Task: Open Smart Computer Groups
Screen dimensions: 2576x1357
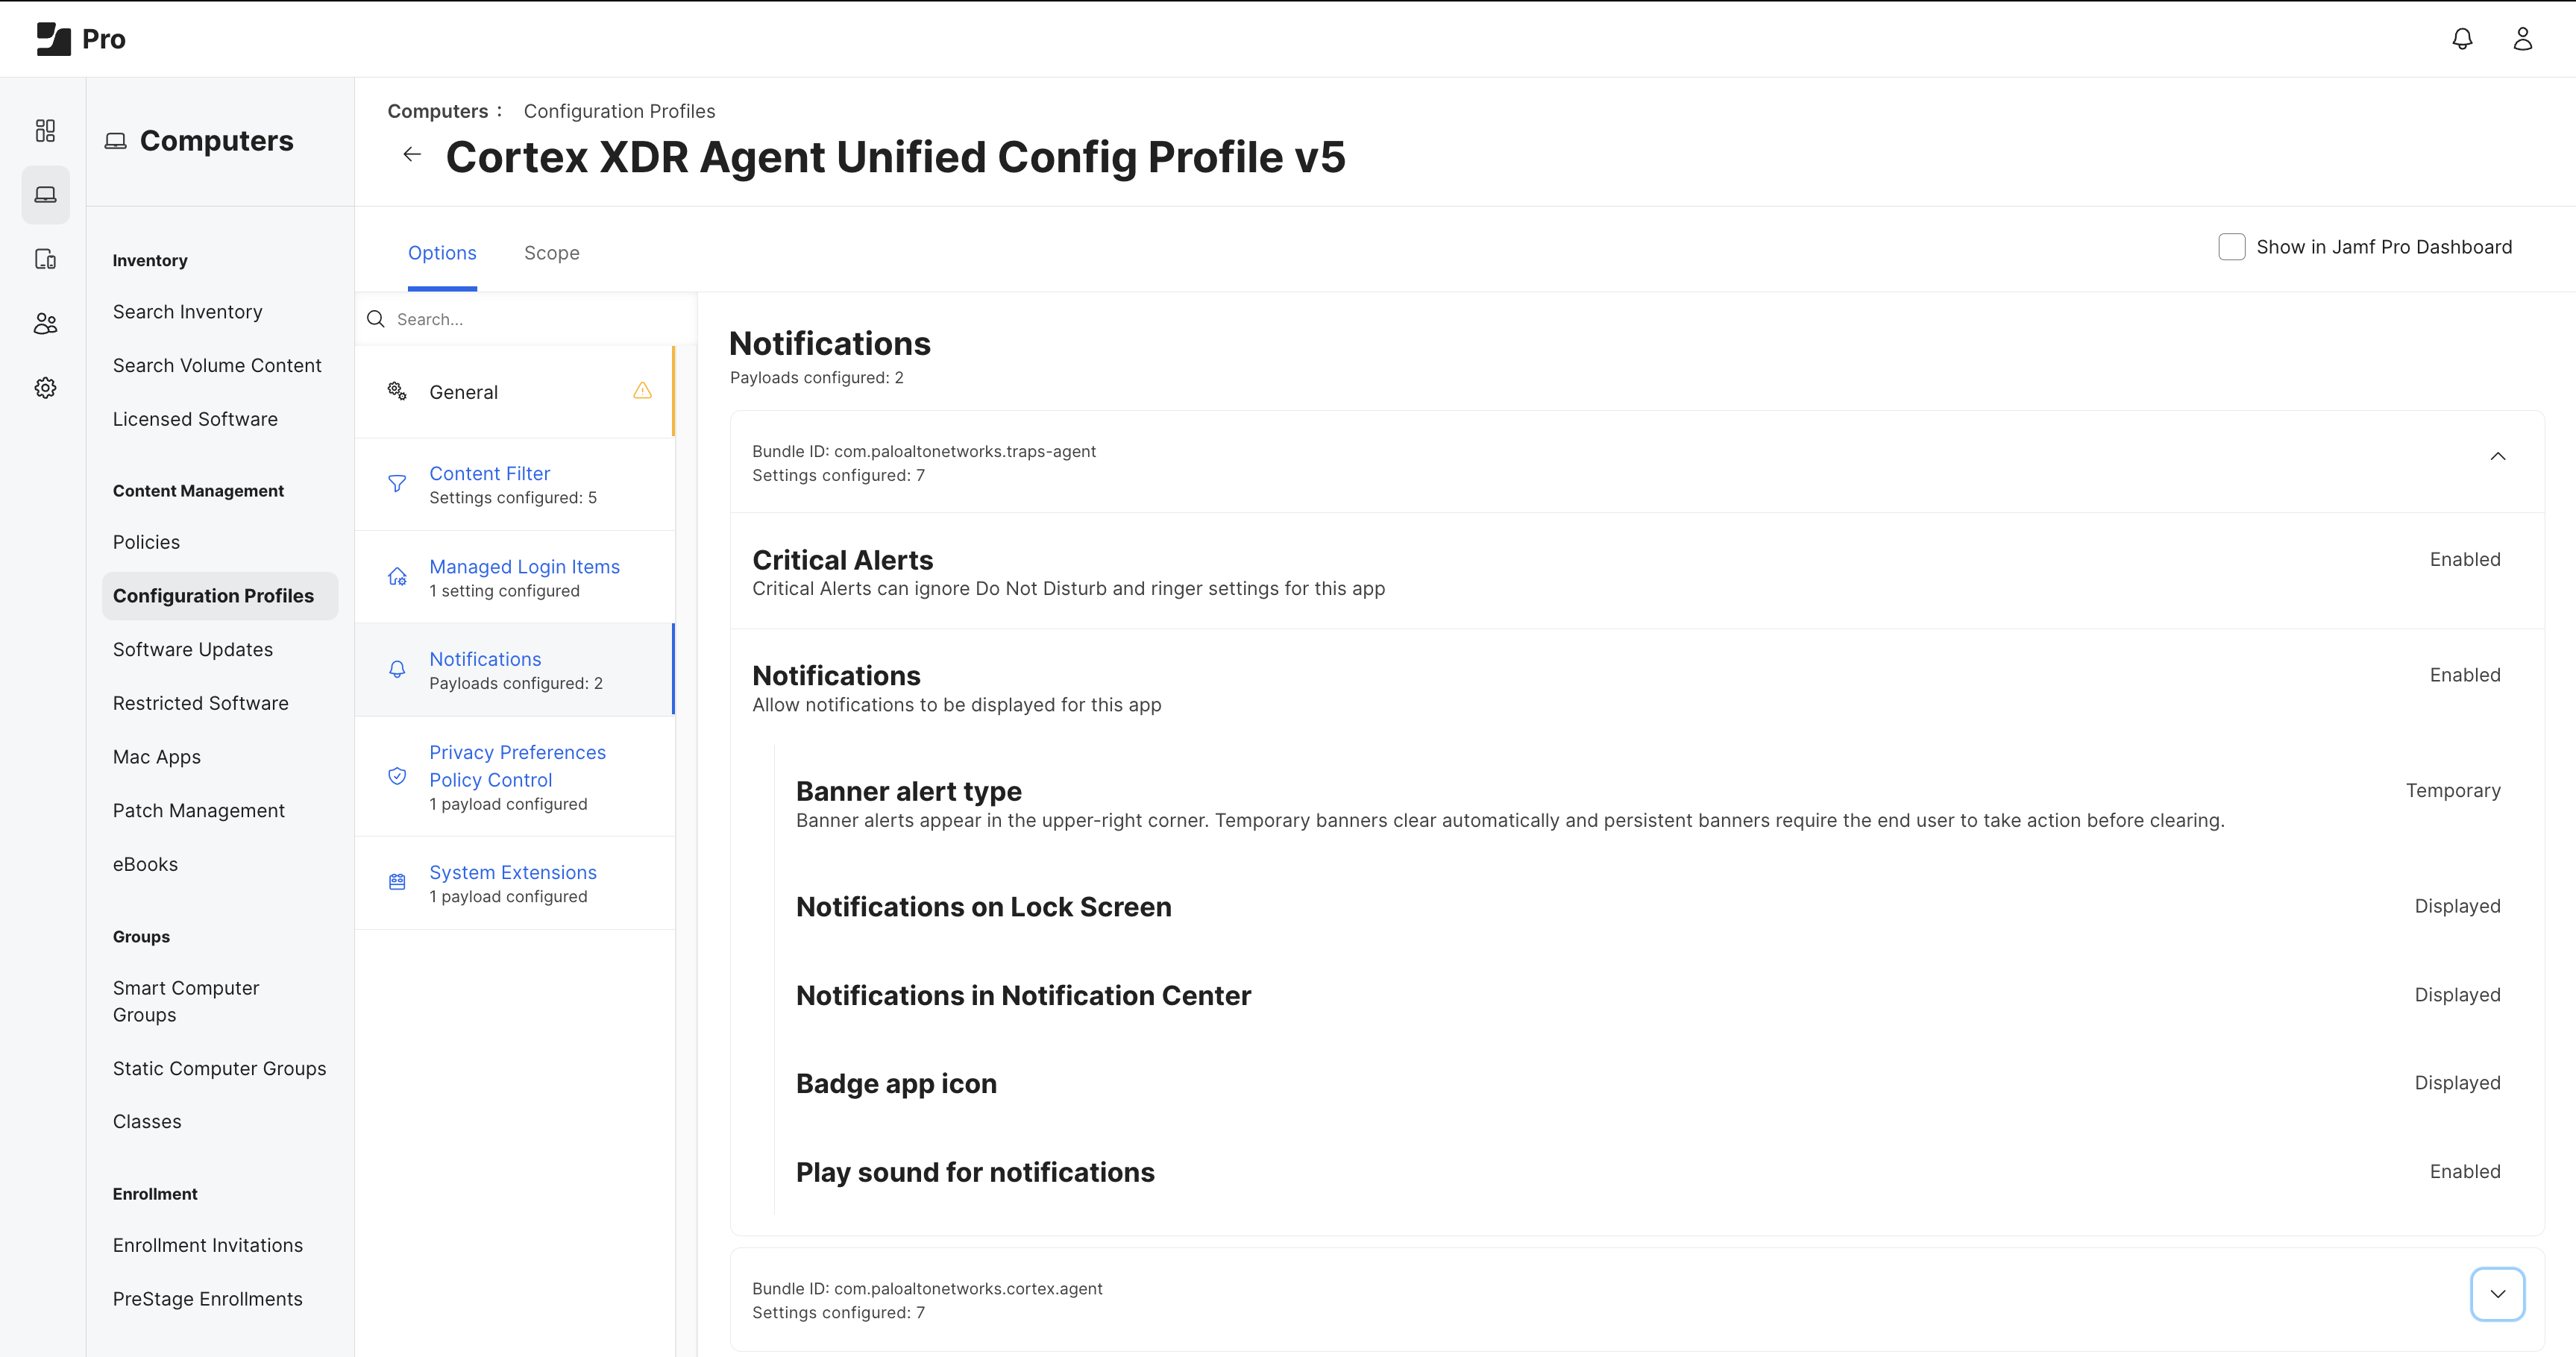Action: click(x=186, y=1002)
